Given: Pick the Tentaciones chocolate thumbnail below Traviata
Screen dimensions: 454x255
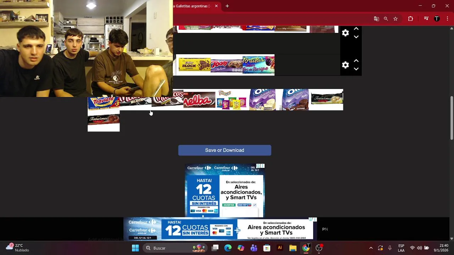Looking at the screenshot, I should tap(104, 121).
